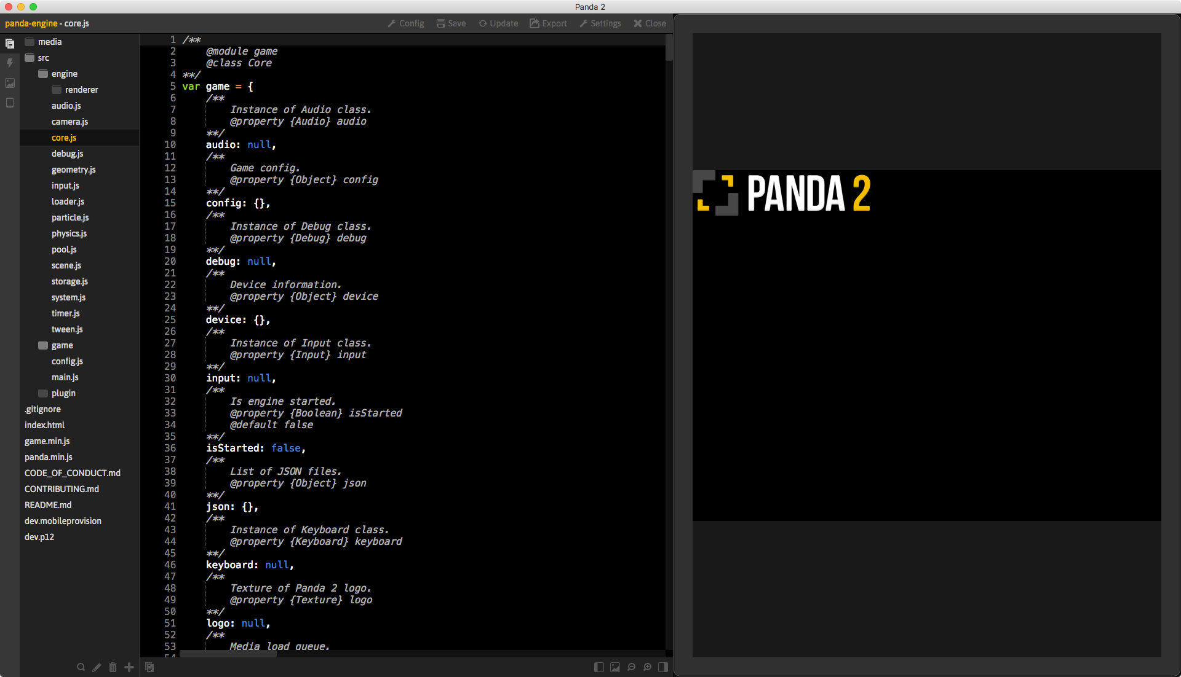Open audio.js in the file tree
This screenshot has height=677, width=1181.
(66, 106)
